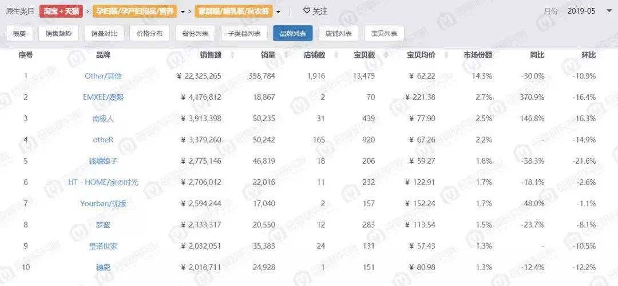The image size is (618, 286).
Task: Expand the month selector dropdown arrow
Action: point(608,11)
